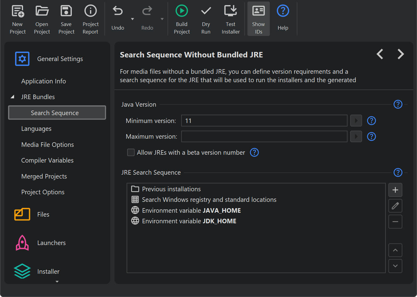Add a new JRE search sequence entry
The width and height of the screenshot is (417, 297).
[x=395, y=190]
